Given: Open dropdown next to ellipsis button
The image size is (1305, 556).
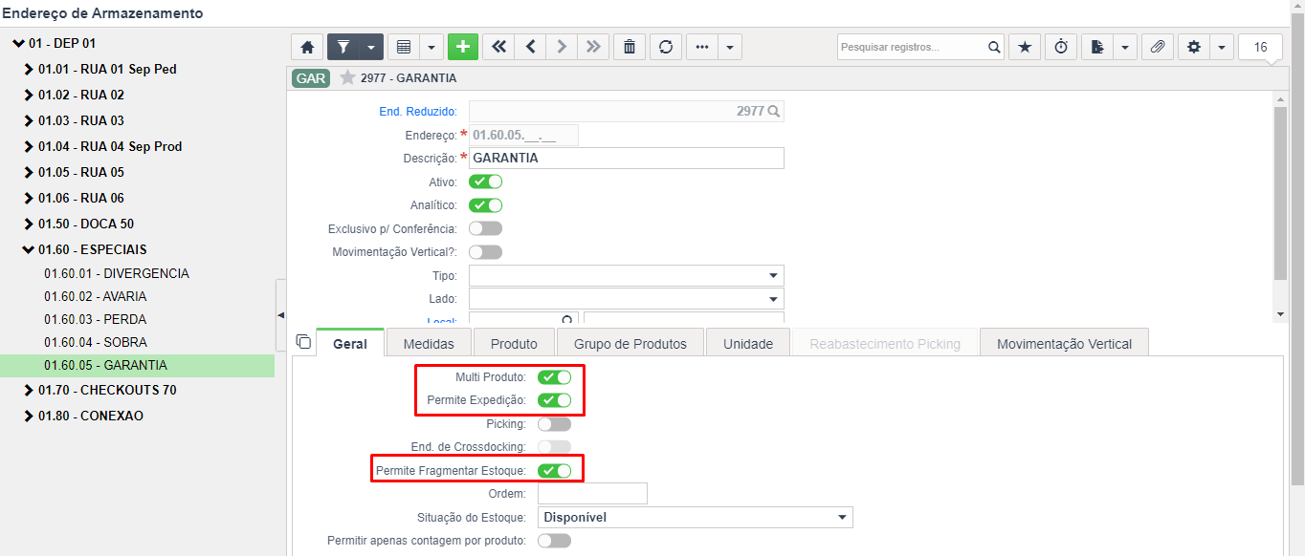Looking at the screenshot, I should click(730, 46).
